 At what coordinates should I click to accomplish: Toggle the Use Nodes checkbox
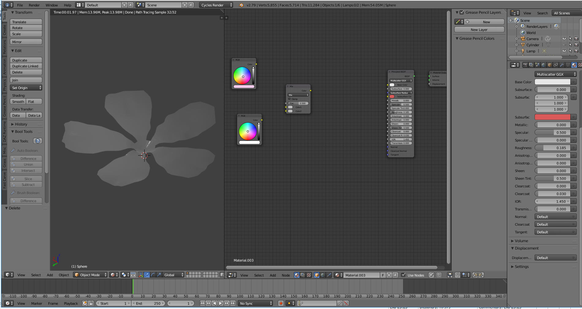[x=403, y=275]
